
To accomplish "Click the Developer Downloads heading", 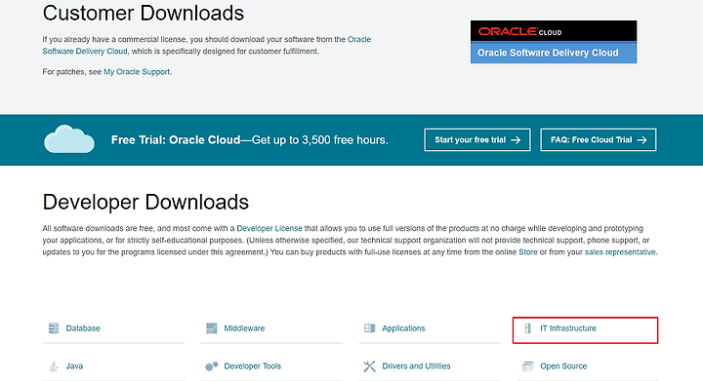I will 145,202.
